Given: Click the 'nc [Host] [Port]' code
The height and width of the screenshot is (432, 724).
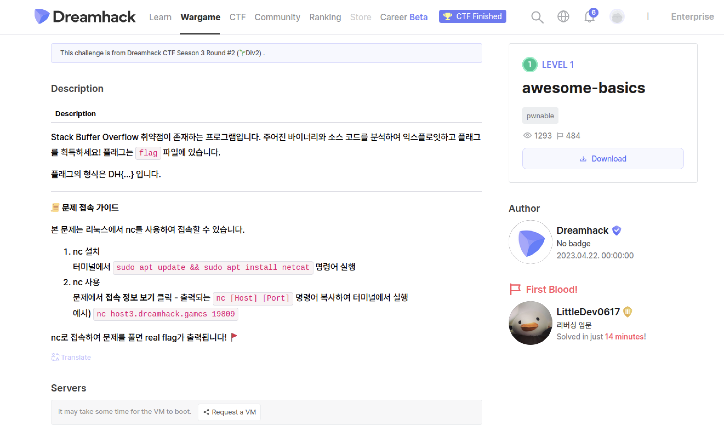Looking at the screenshot, I should 253,298.
